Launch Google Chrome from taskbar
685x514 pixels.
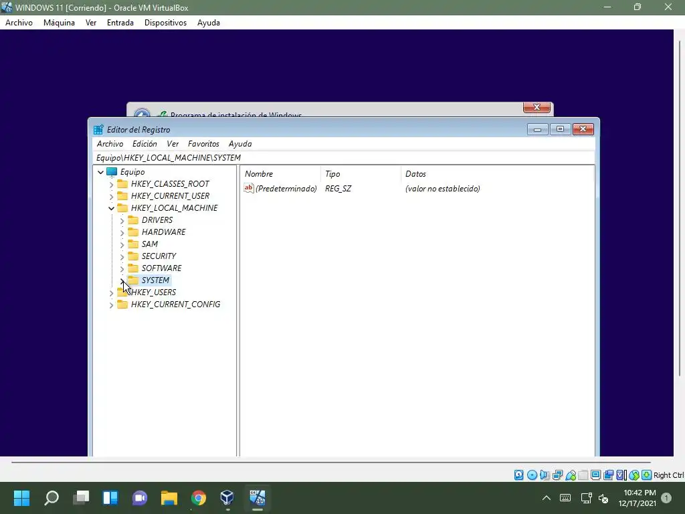pyautogui.click(x=198, y=498)
